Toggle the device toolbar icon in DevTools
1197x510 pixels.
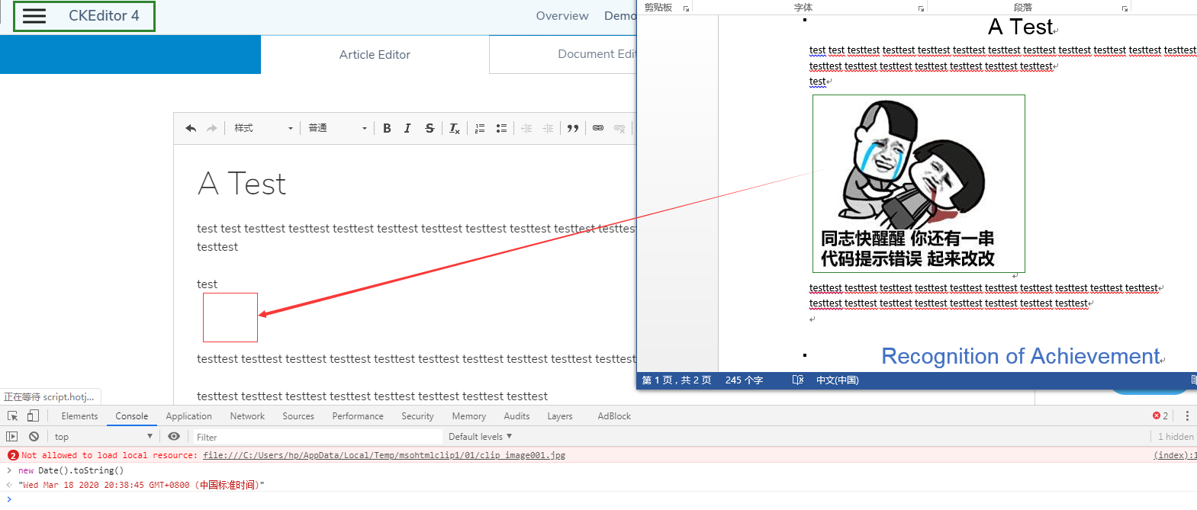coord(33,416)
